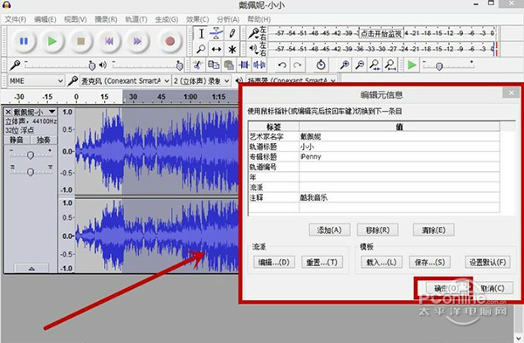Click the Zoom In magnifier icon
524x343 pixels.
pyautogui.click(x=344, y=65)
